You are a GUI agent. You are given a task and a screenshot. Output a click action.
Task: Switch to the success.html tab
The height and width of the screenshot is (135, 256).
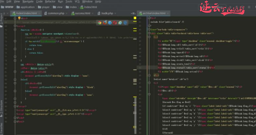[x=82, y=13]
